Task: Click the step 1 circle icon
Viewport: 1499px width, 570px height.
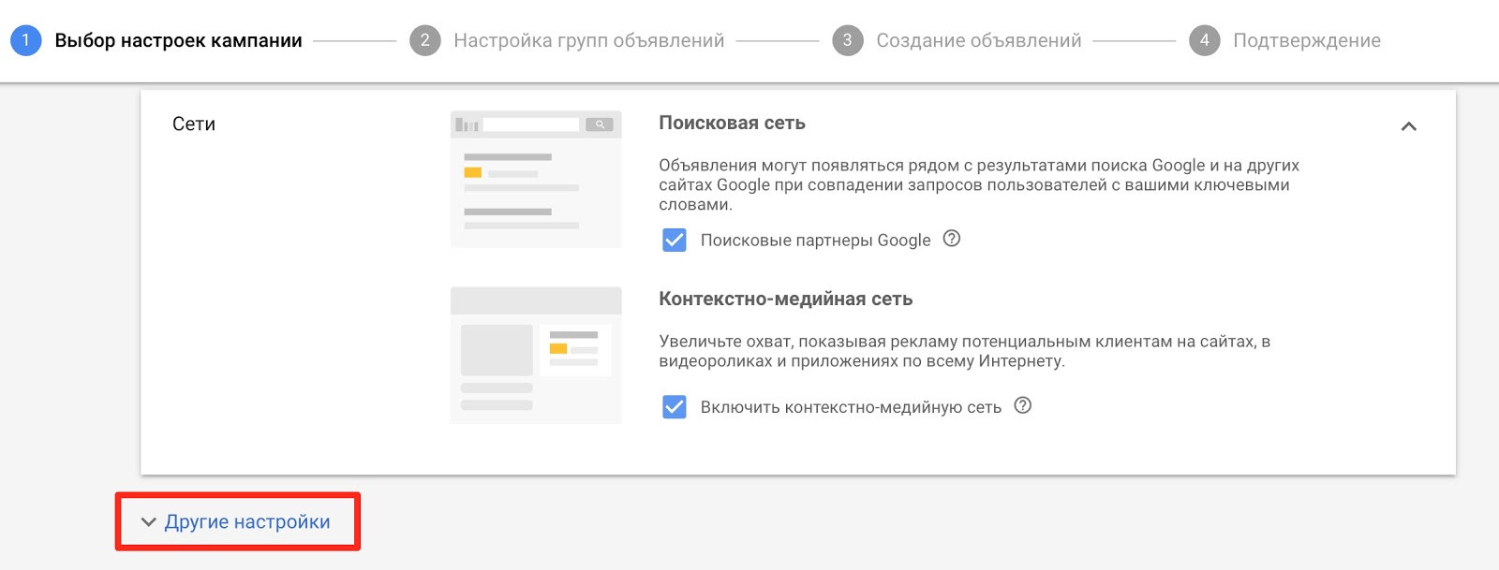Action: 25,40
